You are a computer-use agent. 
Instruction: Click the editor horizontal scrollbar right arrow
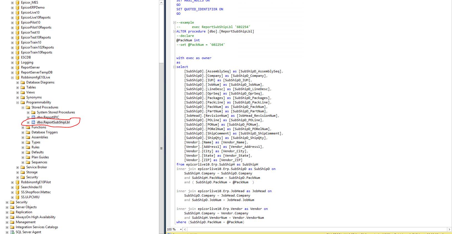pos(449,229)
